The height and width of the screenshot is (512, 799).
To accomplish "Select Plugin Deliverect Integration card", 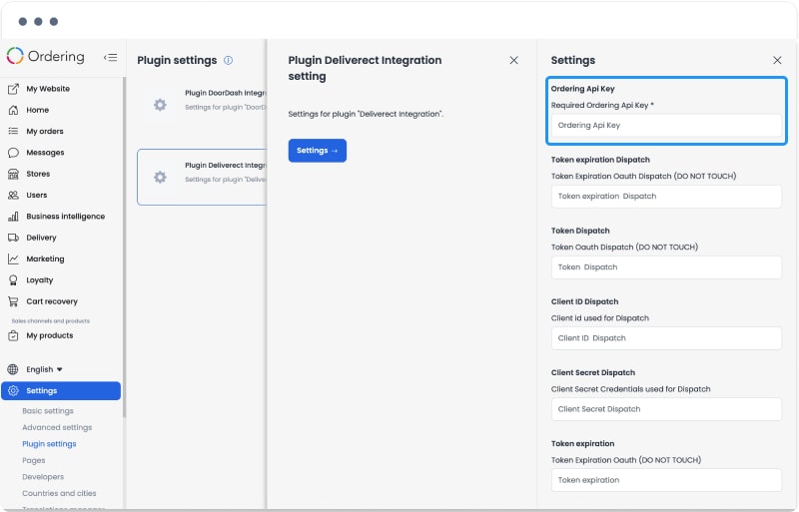I will 202,178.
